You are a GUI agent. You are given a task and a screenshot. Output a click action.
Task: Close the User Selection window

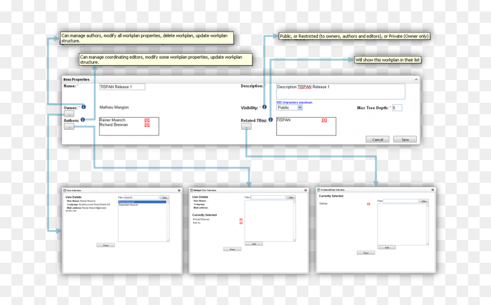(x=179, y=190)
